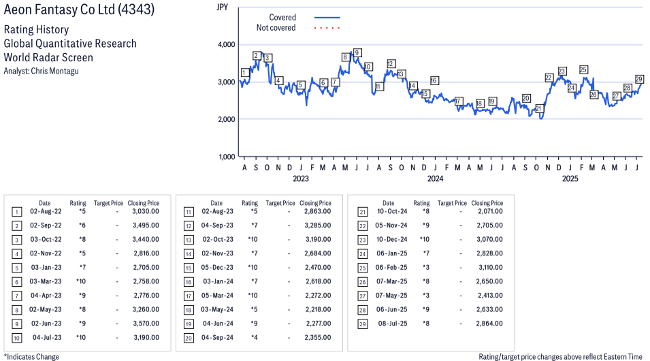The width and height of the screenshot is (650, 361).
Task: Click the Rating History heading
Action: pos(37,29)
